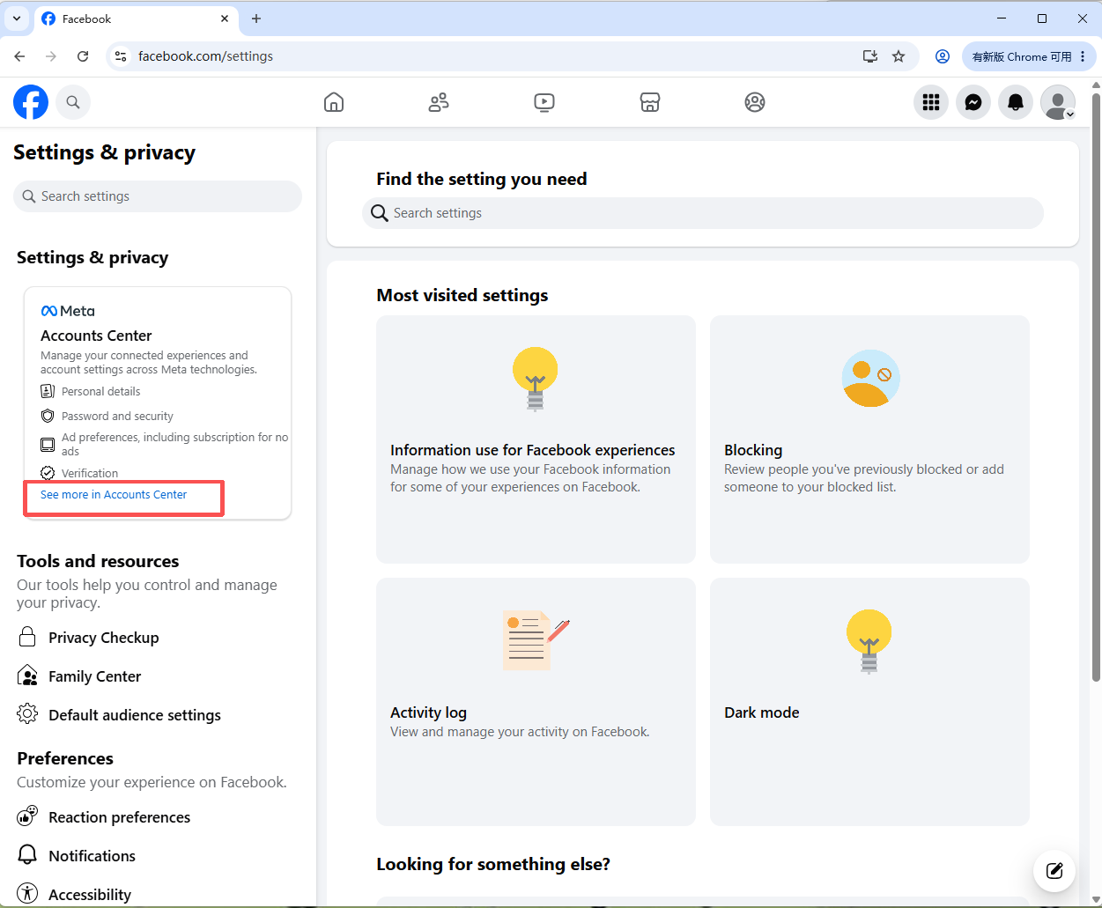The height and width of the screenshot is (908, 1102).
Task: Click the Chrome back arrow
Action: coord(19,56)
